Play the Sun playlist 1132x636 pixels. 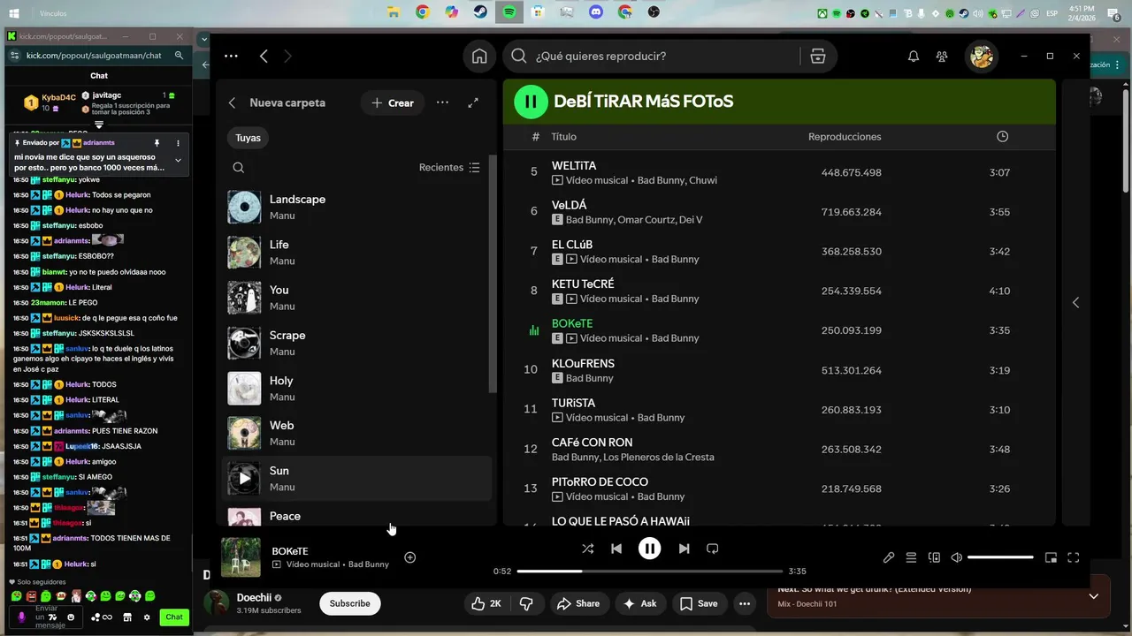pyautogui.click(x=244, y=479)
